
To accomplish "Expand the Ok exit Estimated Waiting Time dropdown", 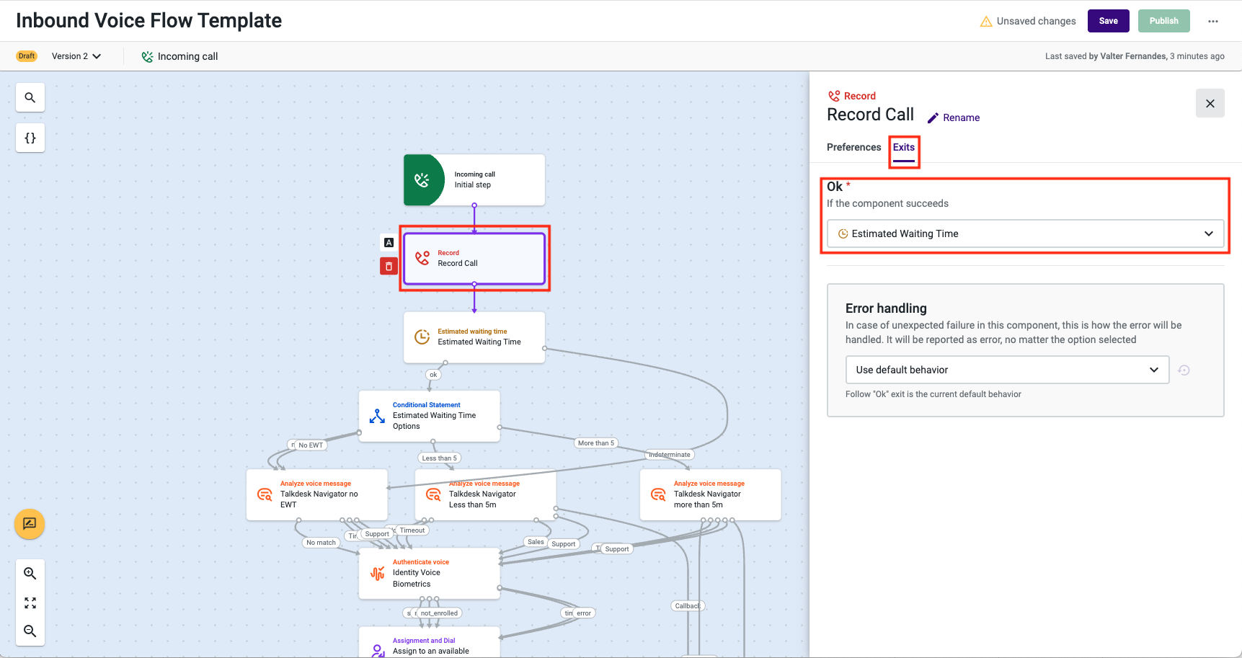I will (1025, 234).
